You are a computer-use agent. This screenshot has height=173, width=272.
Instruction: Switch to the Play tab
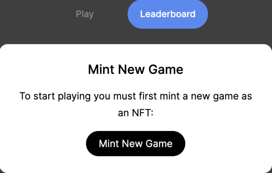pyautogui.click(x=85, y=14)
